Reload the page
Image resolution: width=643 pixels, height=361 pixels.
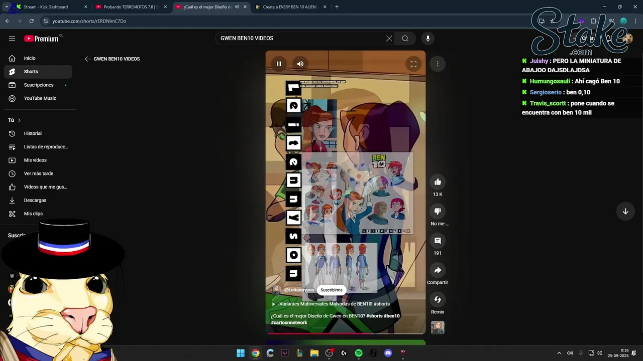(31, 21)
